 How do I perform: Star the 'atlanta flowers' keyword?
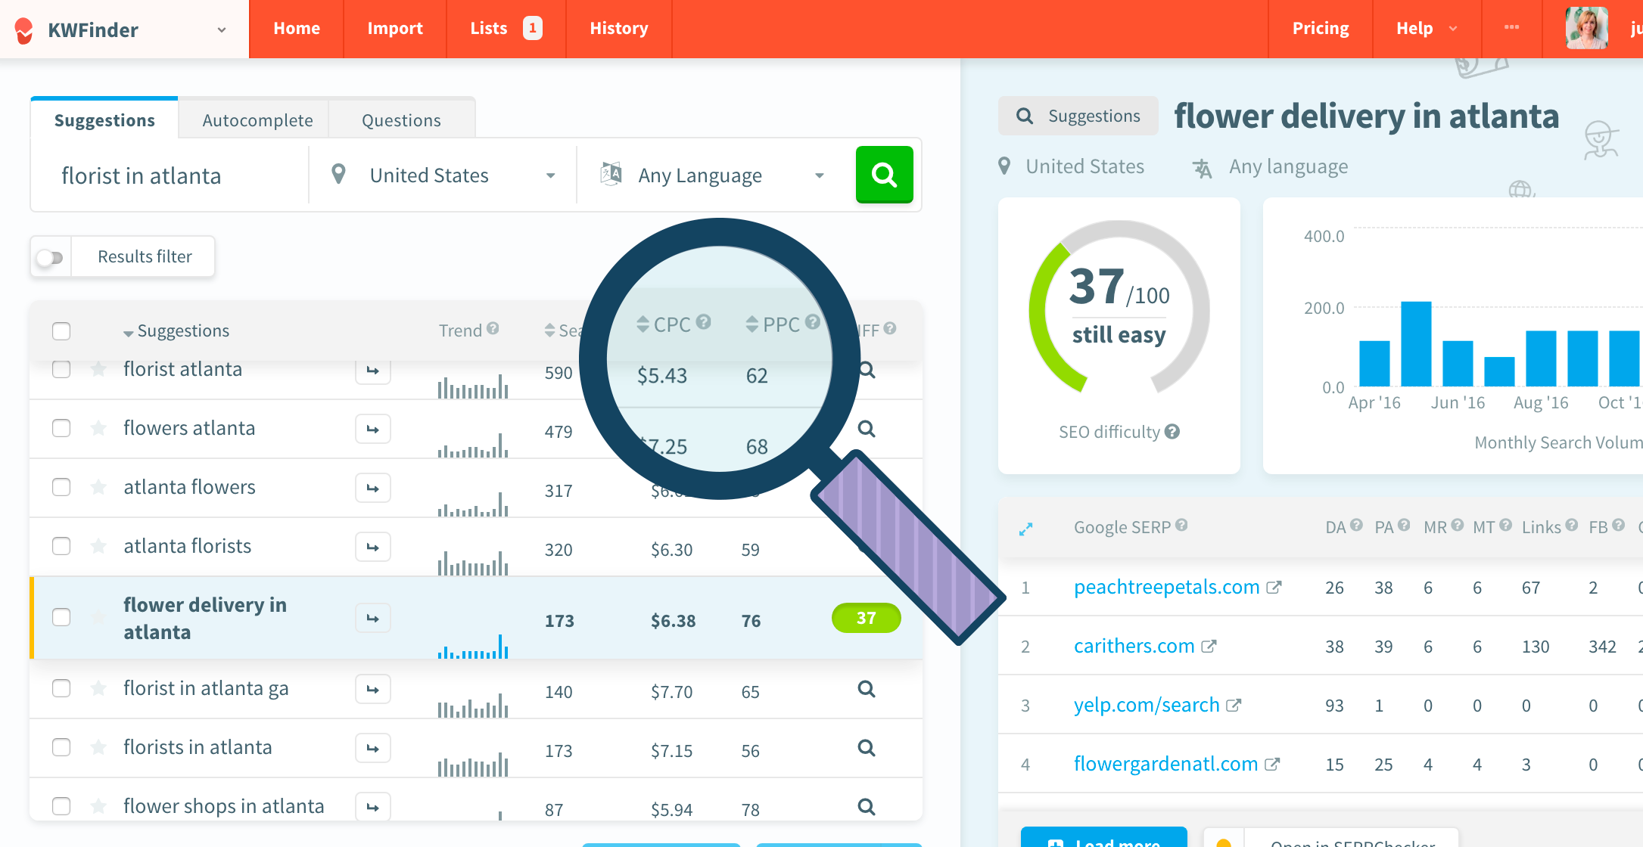pyautogui.click(x=98, y=487)
